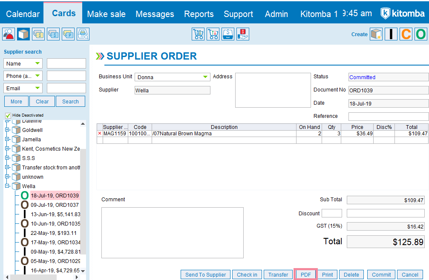Click the cart with up-down arrows icon

(213, 34)
